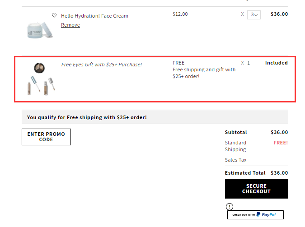The image size is (305, 227).
Task: Add Hello Hydration cream to wishlist heart
Action: pos(54,15)
